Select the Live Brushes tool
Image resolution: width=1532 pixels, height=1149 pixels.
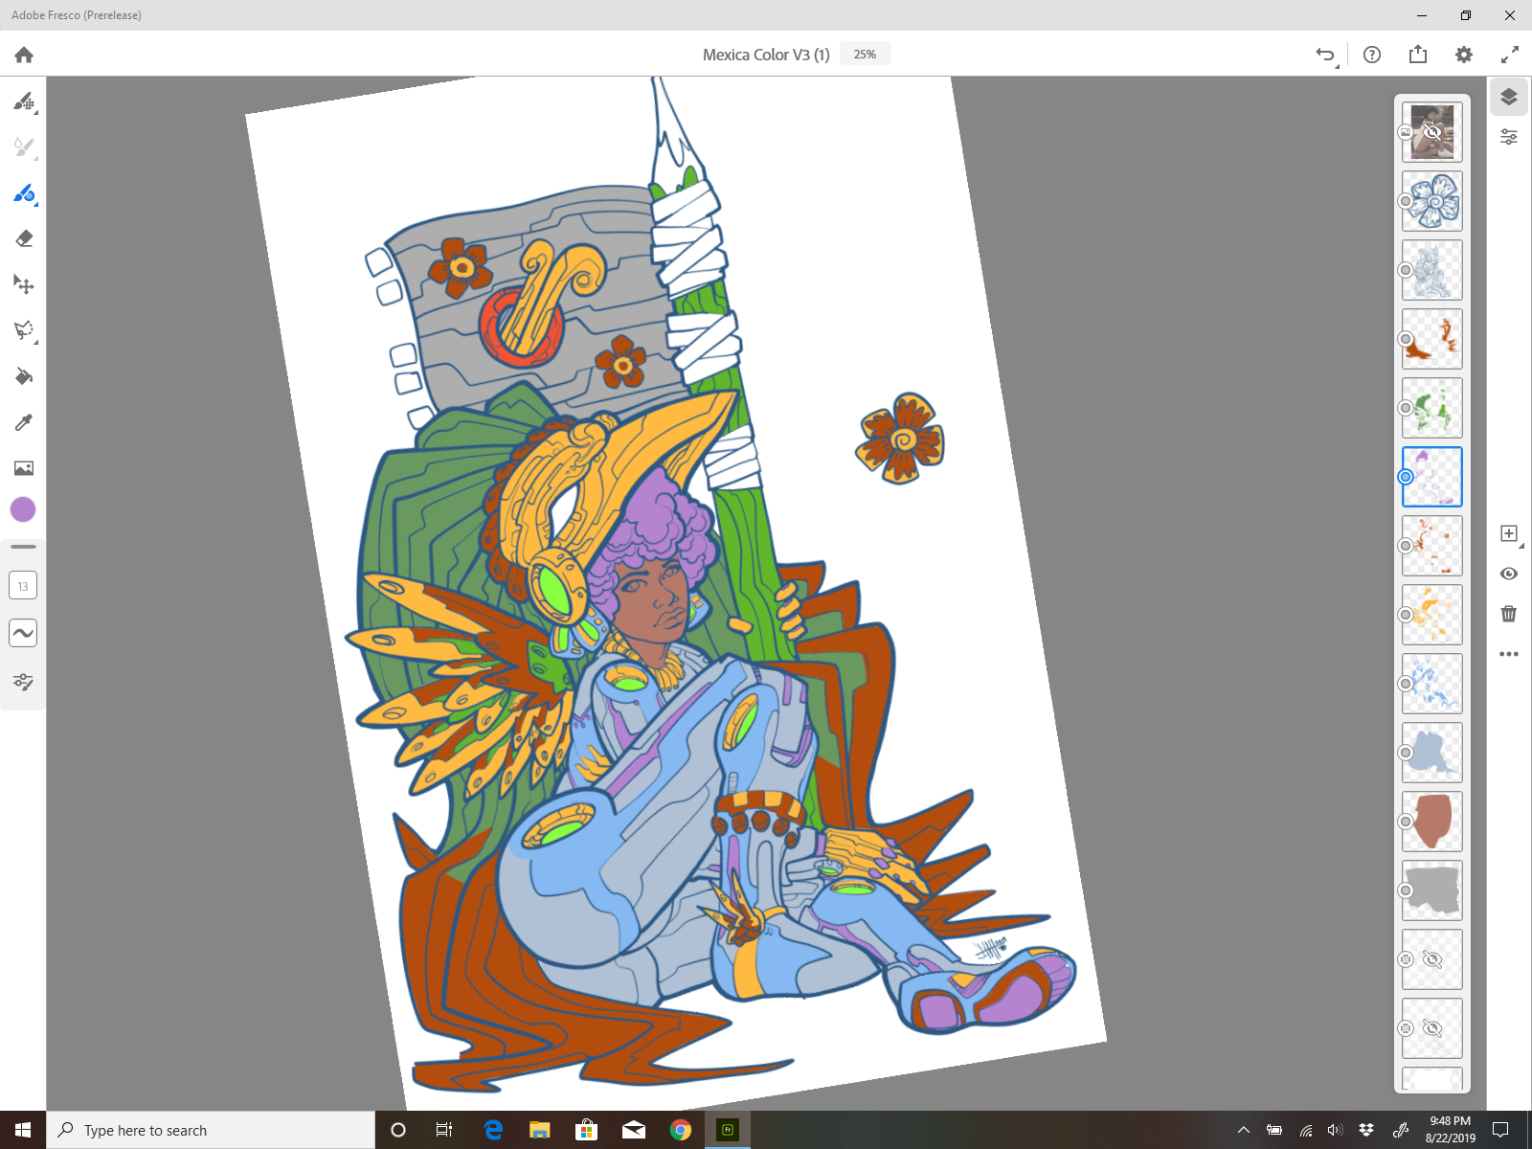point(24,146)
